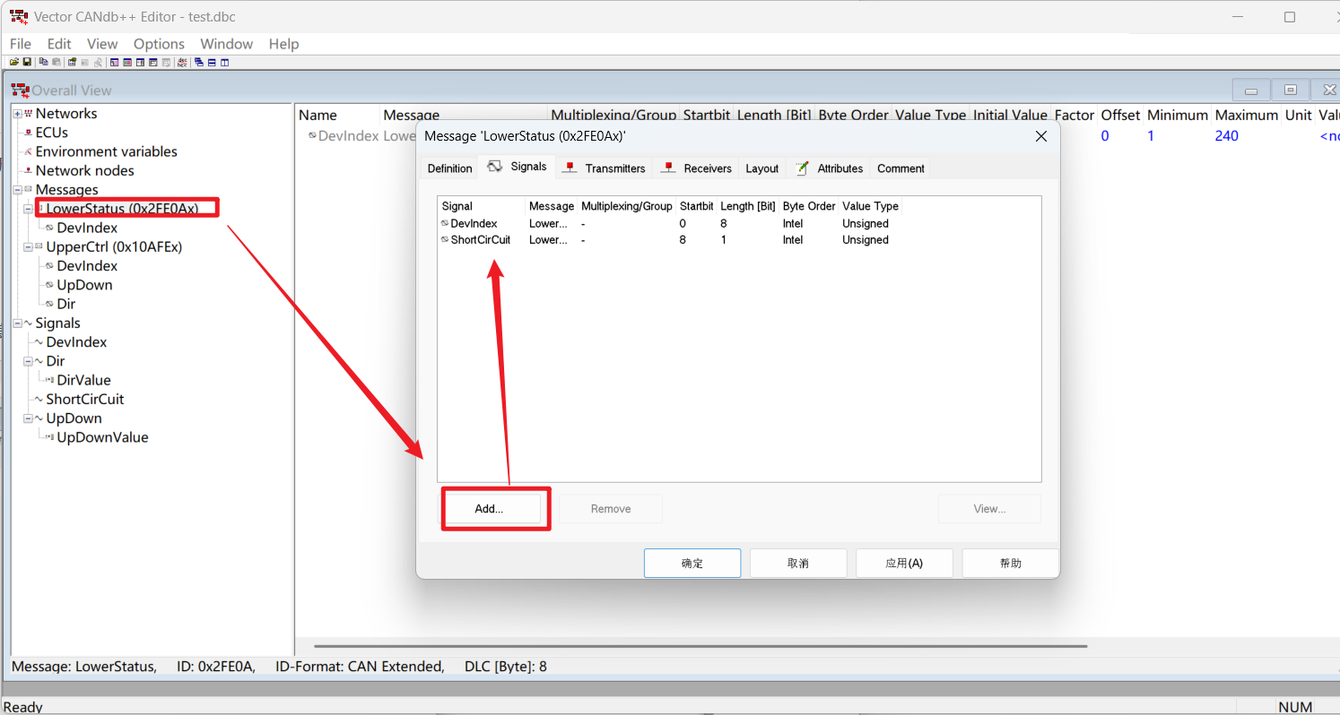Click the Open file toolbar icon
The height and width of the screenshot is (715, 1340).
(x=14, y=62)
